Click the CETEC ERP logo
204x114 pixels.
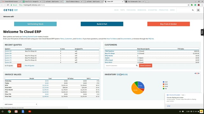[11, 10]
